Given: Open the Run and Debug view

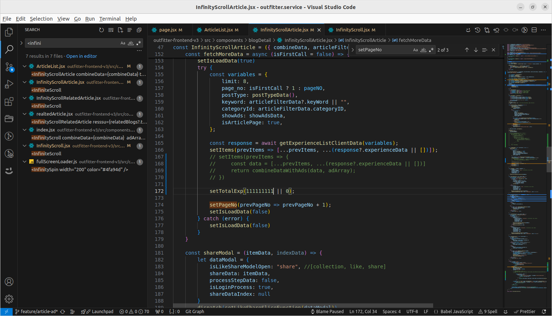Looking at the screenshot, I should click(9, 84).
